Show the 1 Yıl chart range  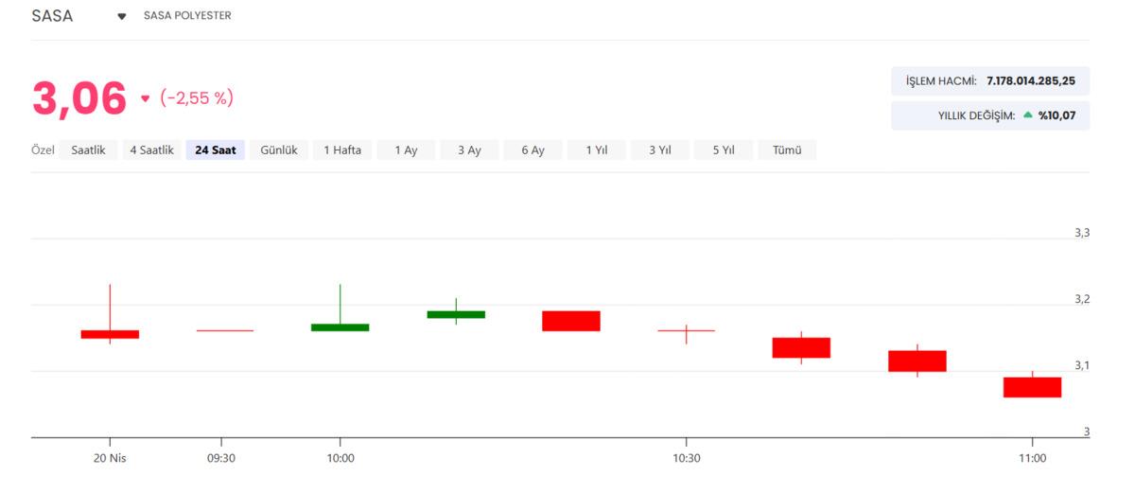tap(596, 150)
